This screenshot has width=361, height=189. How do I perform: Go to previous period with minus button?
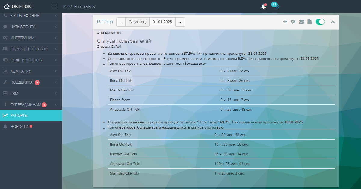click(121, 22)
